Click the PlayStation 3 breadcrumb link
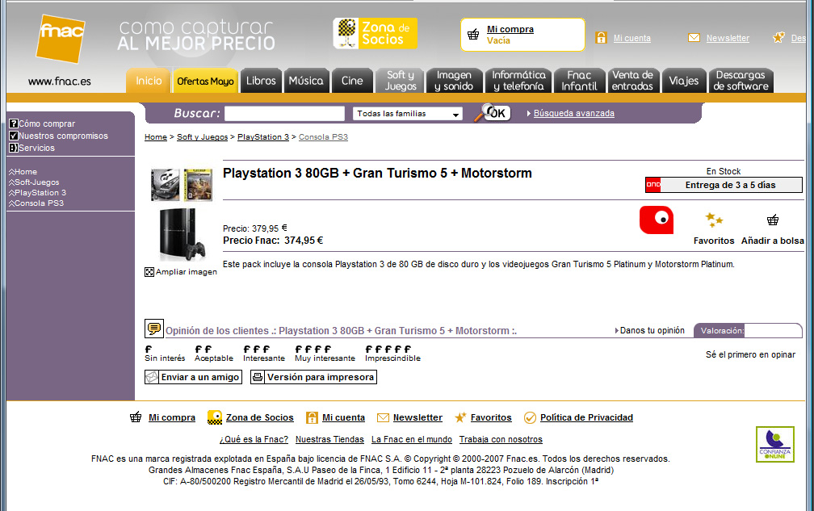This screenshot has width=814, height=511. 263,137
